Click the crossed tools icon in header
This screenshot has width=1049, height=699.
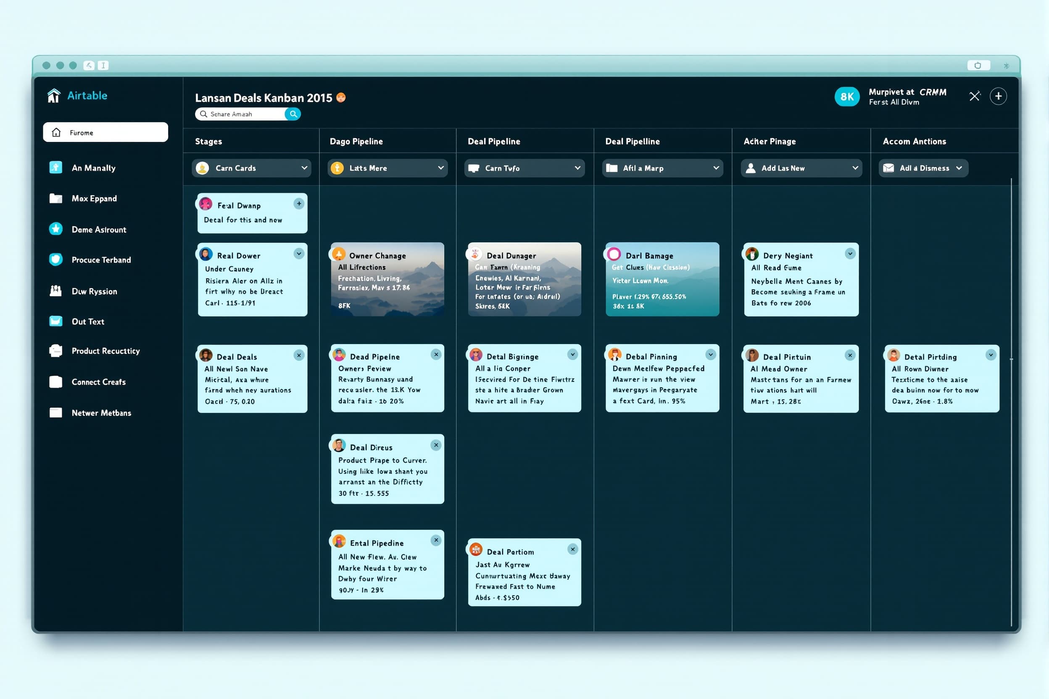[975, 96]
